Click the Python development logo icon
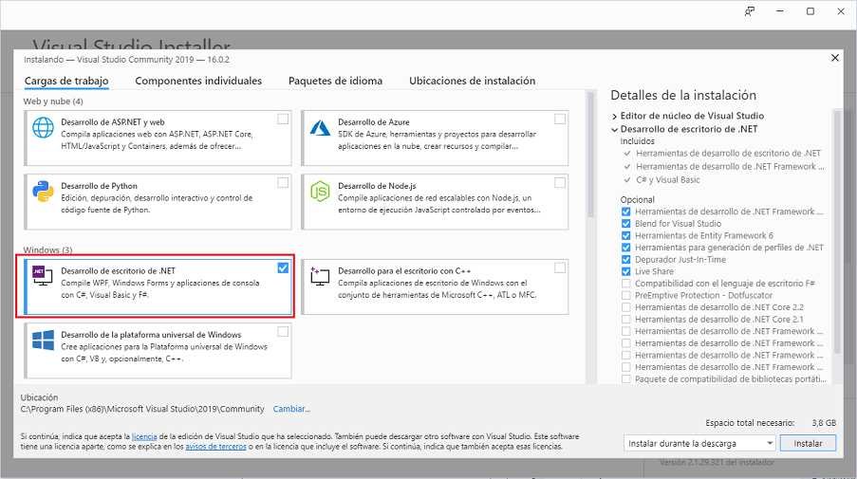Image resolution: width=857 pixels, height=479 pixels. pos(43,191)
